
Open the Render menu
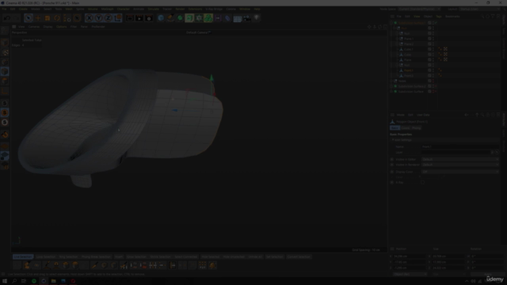tap(180, 9)
